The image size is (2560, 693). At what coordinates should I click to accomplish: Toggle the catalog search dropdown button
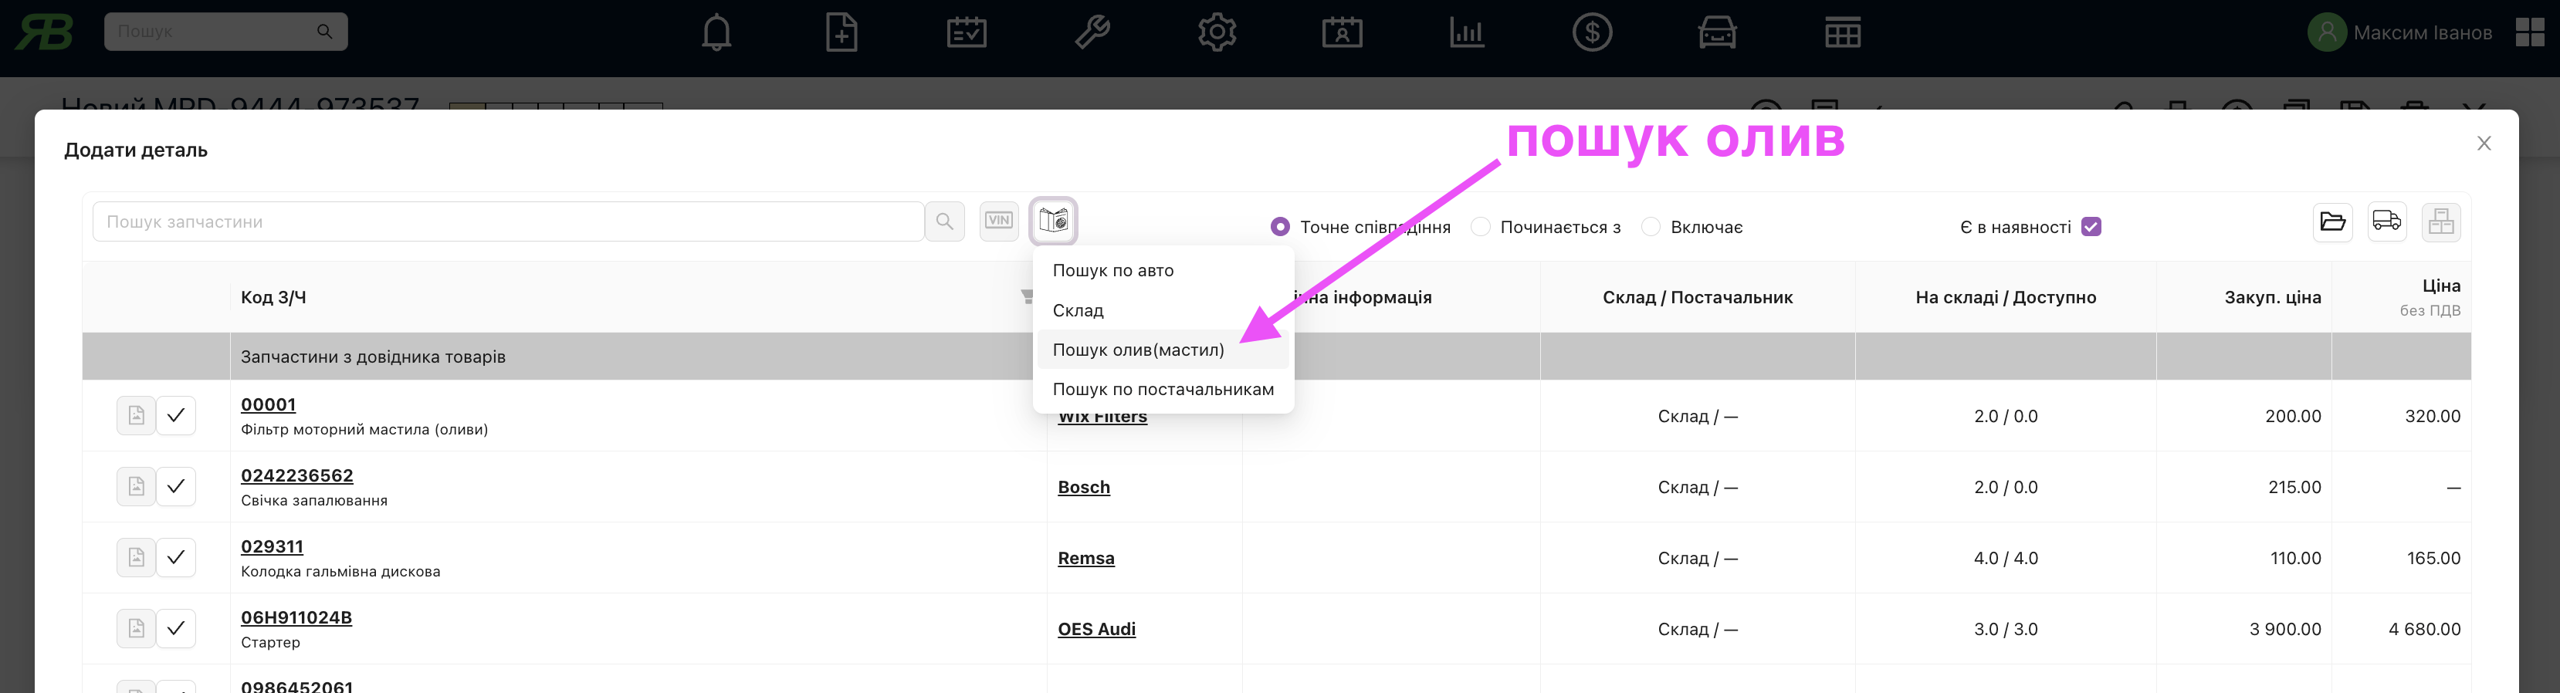click(1052, 221)
